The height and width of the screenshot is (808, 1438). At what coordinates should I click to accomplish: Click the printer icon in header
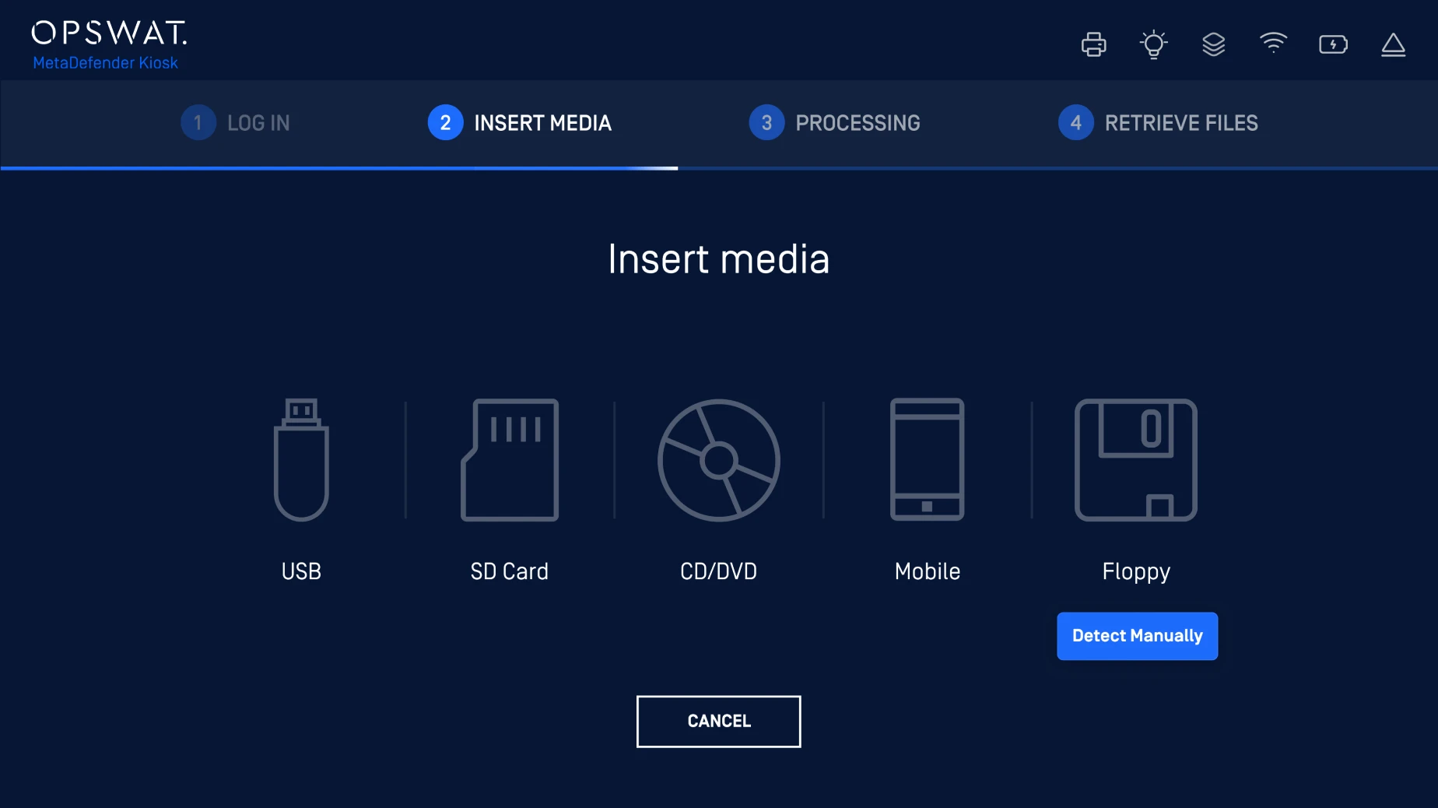click(1093, 44)
